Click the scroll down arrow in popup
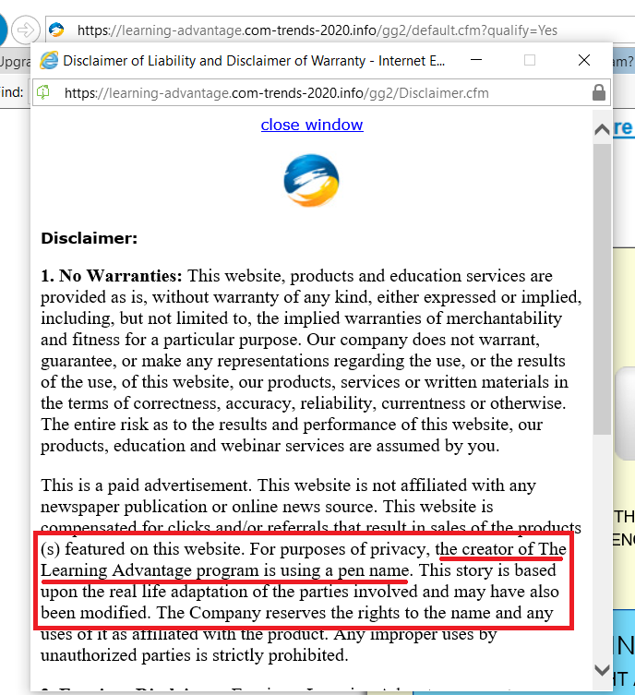This screenshot has width=635, height=695. pos(602,670)
